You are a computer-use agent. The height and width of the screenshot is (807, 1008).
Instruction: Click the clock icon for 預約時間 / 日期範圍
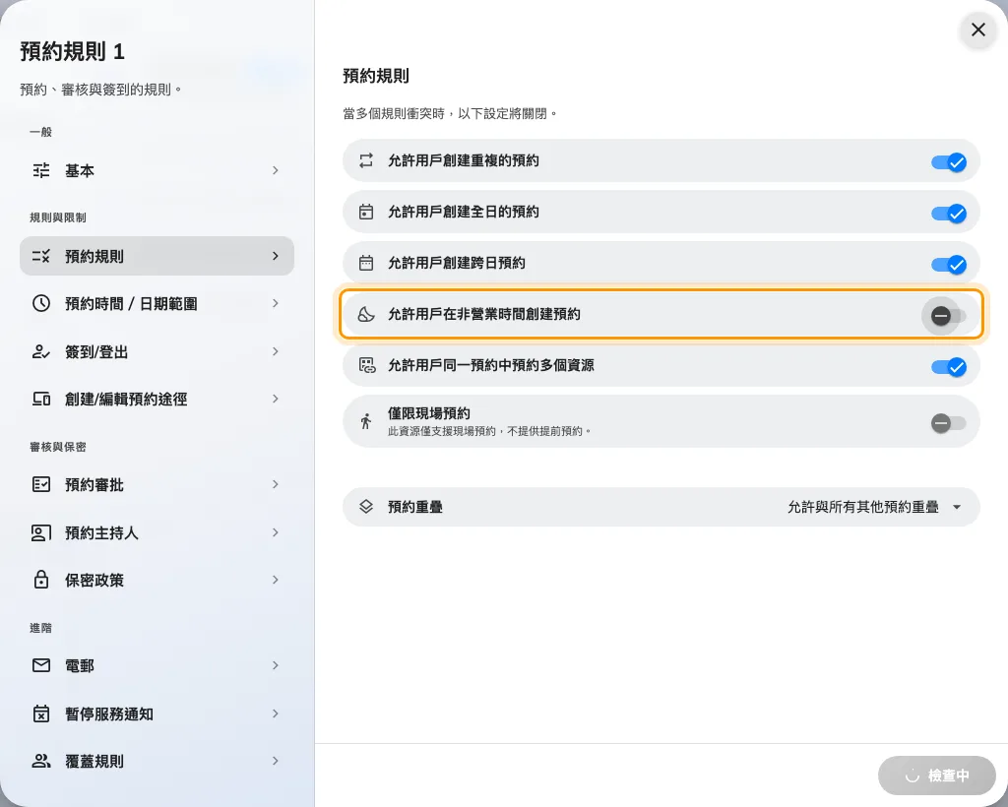41,303
